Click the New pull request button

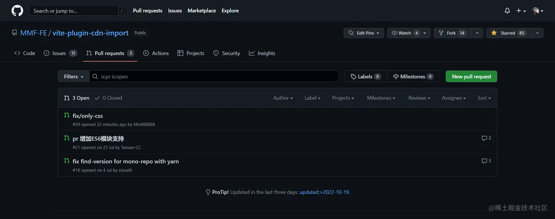(x=471, y=76)
